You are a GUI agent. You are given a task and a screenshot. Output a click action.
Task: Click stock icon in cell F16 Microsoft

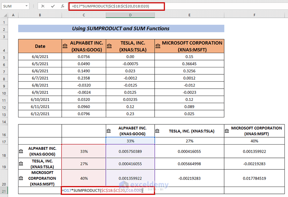pos(227,131)
